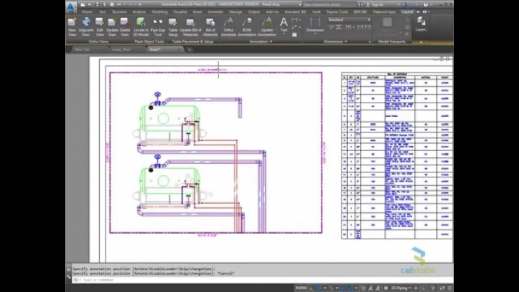Open the Analysis ribbon tab
Screen dimensions: 519x292
(x=139, y=12)
